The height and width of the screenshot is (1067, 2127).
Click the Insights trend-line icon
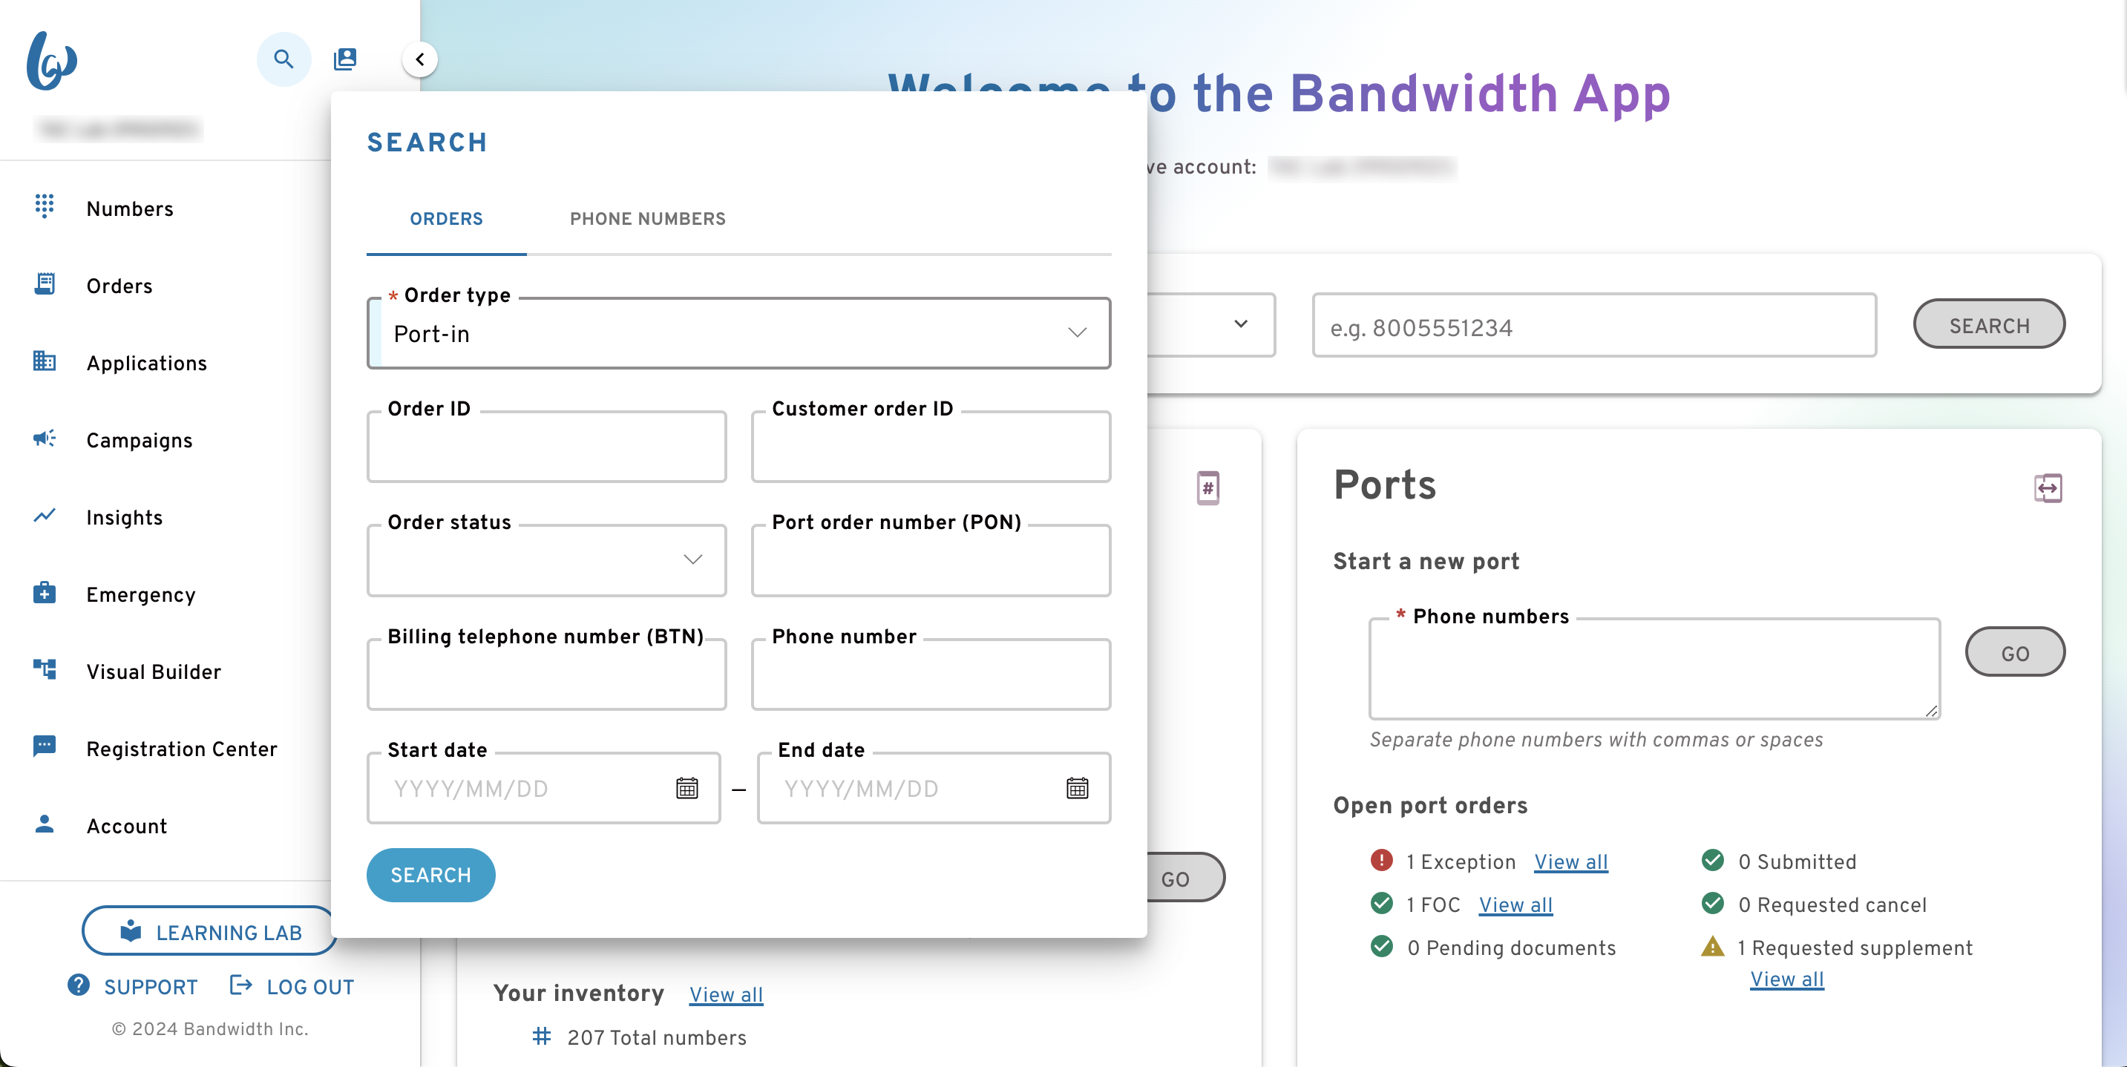[x=45, y=516]
